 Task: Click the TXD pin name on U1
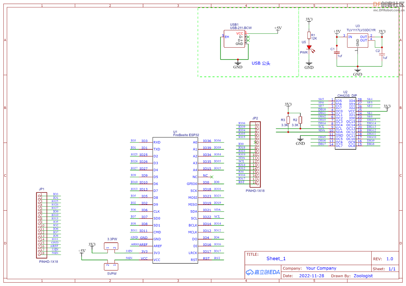[x=157, y=149]
